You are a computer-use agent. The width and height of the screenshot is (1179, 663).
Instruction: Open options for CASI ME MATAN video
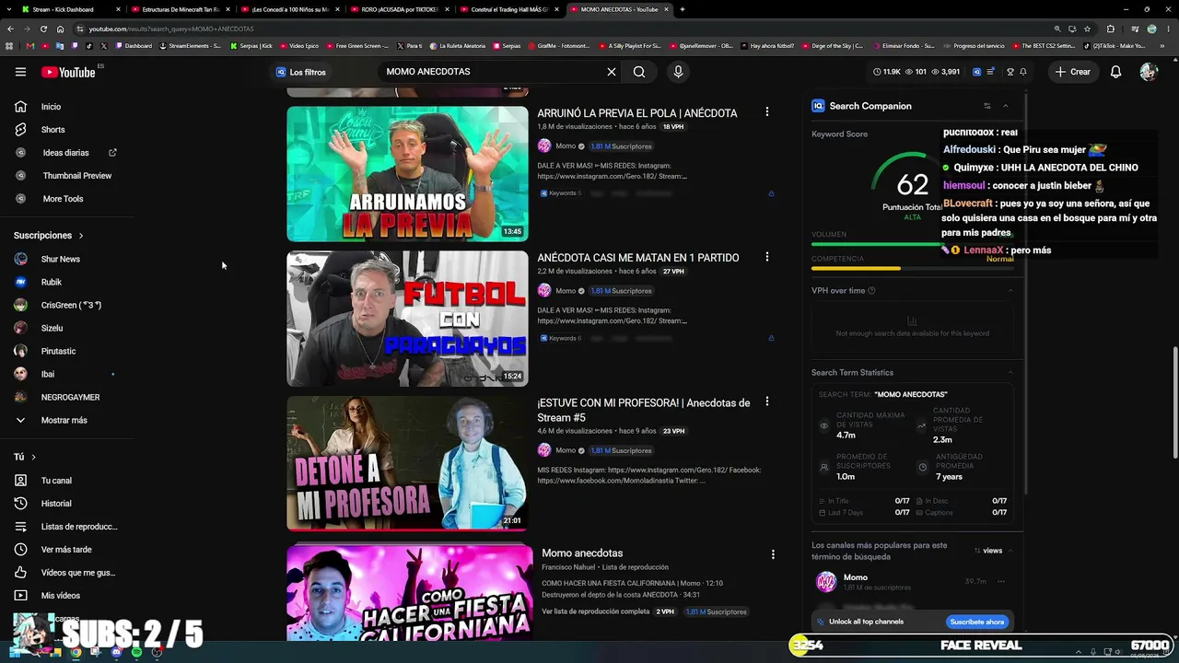coord(766,257)
